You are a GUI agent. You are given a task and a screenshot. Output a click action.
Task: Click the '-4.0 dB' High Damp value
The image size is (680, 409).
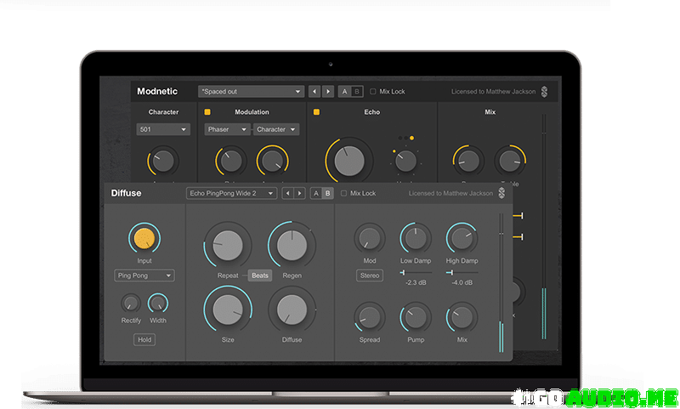tap(462, 282)
